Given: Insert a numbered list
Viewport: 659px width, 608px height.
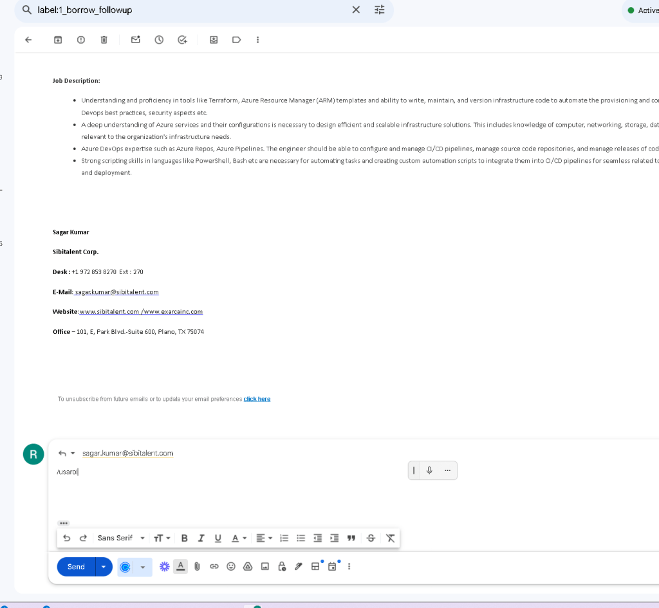Looking at the screenshot, I should 284,539.
